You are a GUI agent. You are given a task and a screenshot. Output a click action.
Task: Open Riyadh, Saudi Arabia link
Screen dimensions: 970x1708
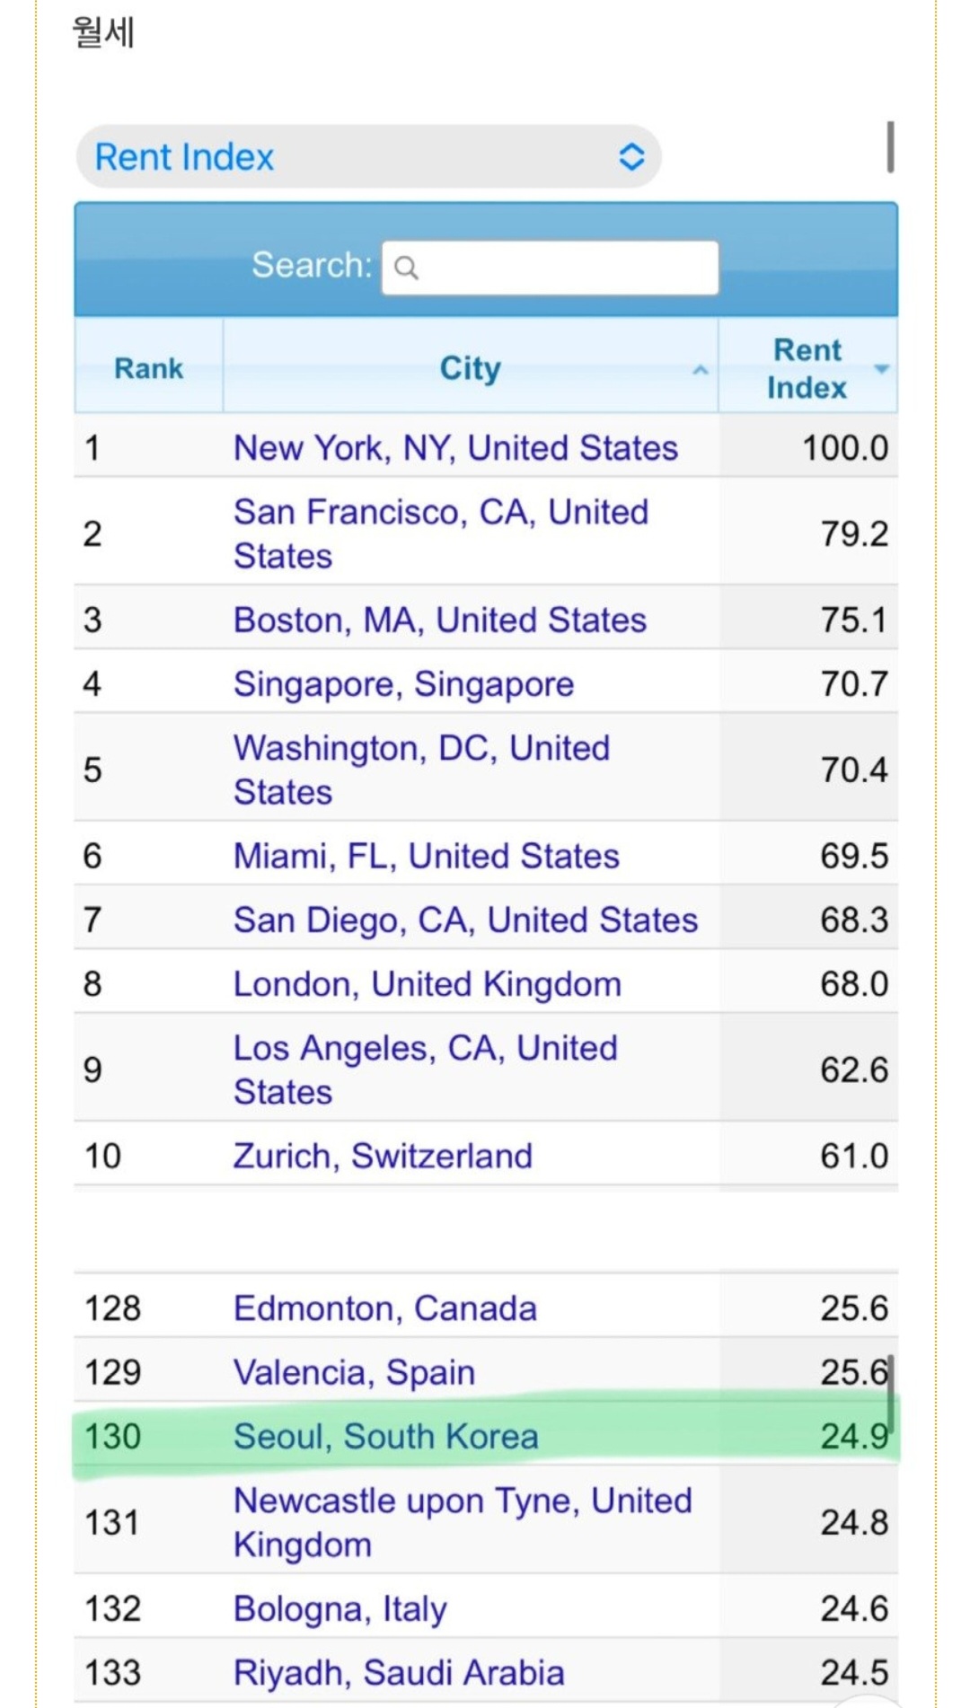pos(399,1673)
